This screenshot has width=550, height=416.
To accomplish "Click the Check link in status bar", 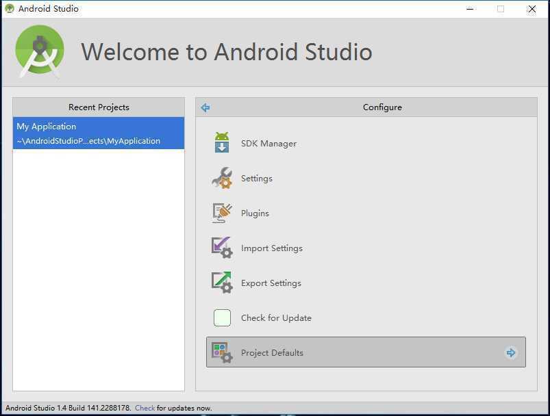I will 145,408.
